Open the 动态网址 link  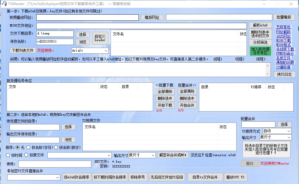(283, 36)
